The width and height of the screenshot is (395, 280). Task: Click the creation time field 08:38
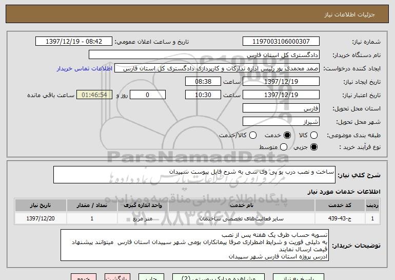(x=203, y=82)
